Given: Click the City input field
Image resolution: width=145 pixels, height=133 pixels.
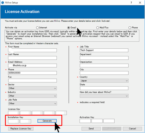Looking at the screenshot, I should point(104,73).
